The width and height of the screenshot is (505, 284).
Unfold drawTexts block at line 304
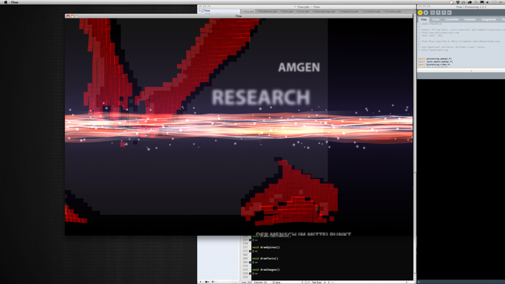click(250, 262)
